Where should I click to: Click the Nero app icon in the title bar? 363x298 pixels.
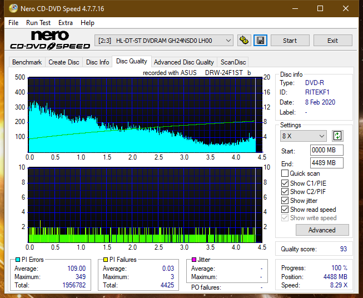13,8
